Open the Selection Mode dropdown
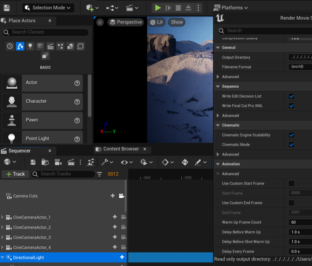The height and width of the screenshot is (266, 312). click(48, 8)
